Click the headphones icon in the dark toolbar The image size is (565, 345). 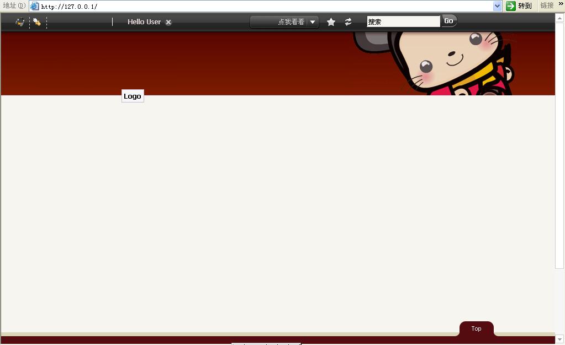pyautogui.click(x=20, y=22)
